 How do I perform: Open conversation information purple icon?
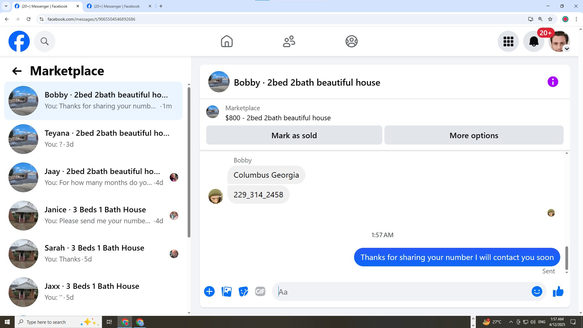553,82
